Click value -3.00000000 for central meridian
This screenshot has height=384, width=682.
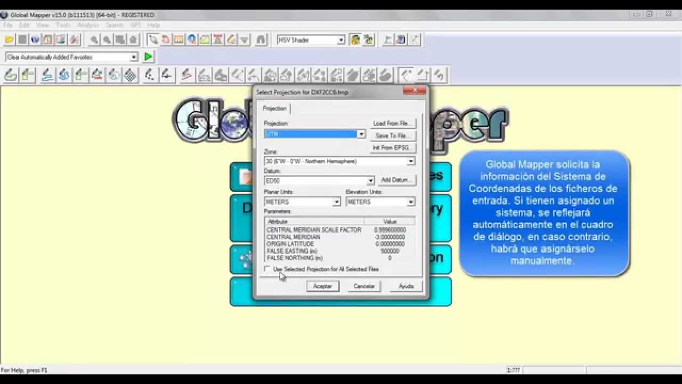click(389, 237)
